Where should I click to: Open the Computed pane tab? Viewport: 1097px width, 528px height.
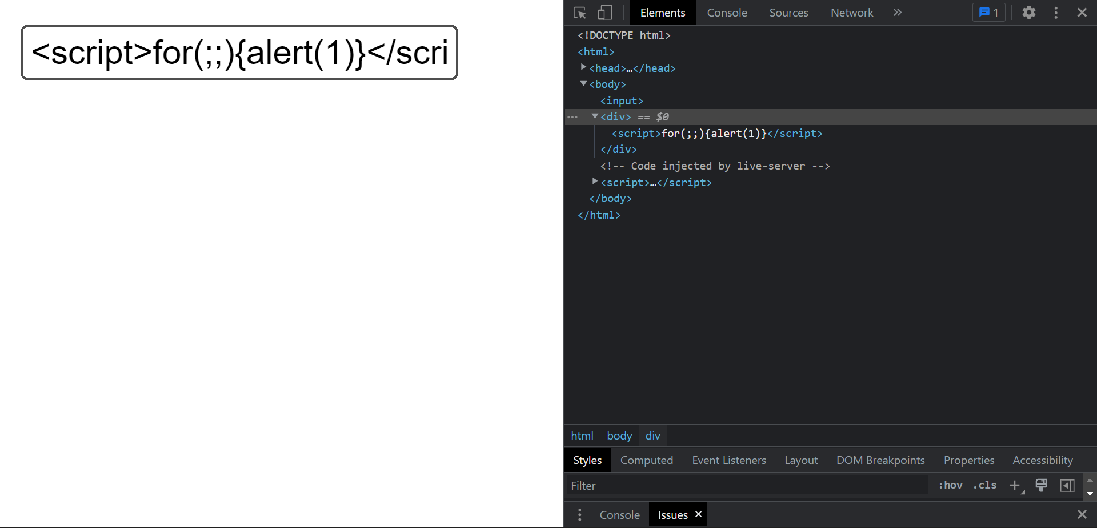tap(647, 460)
